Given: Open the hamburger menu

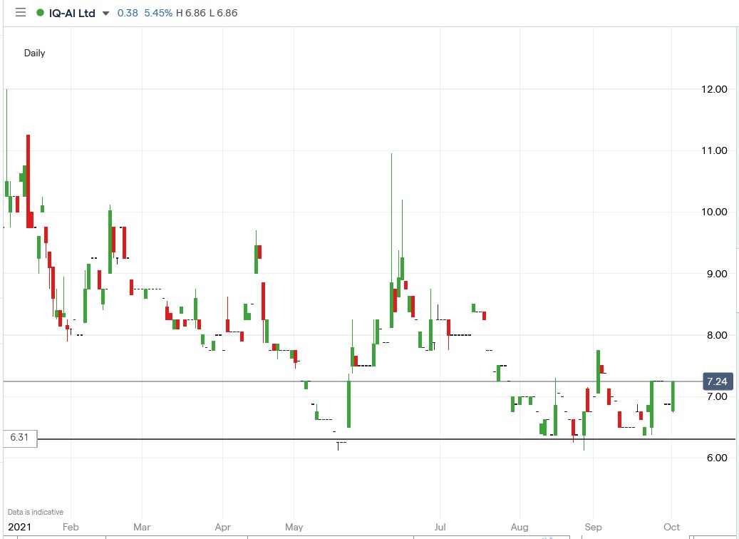Looking at the screenshot, I should click(21, 12).
